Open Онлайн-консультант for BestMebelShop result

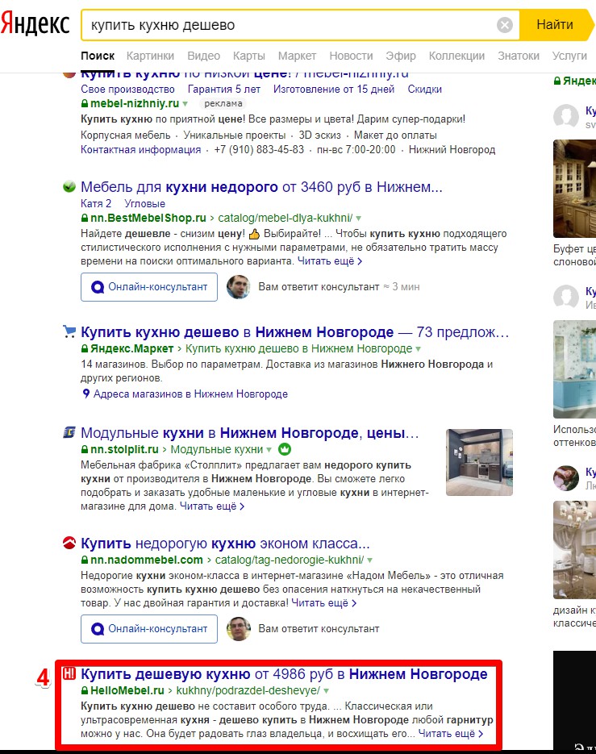[x=149, y=287]
